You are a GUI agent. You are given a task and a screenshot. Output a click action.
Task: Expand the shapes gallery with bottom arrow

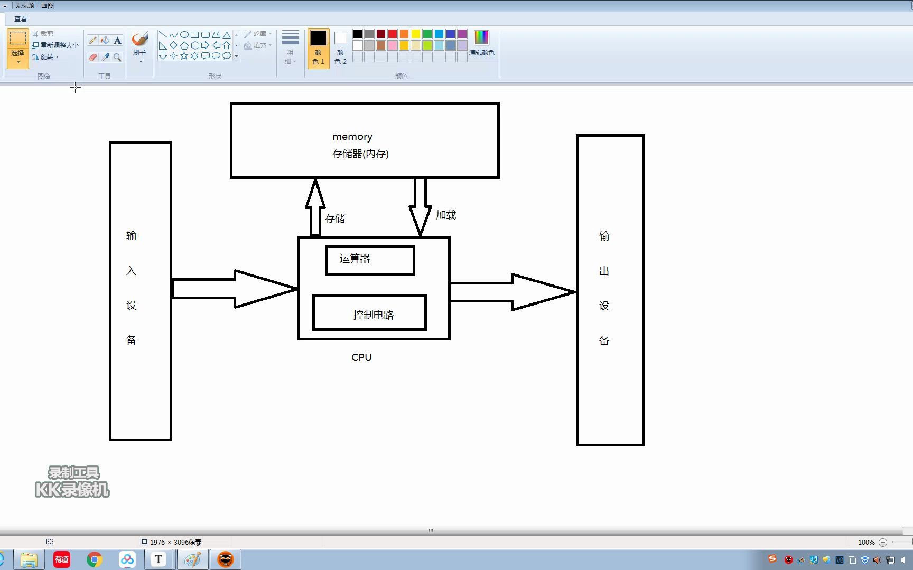click(x=236, y=55)
